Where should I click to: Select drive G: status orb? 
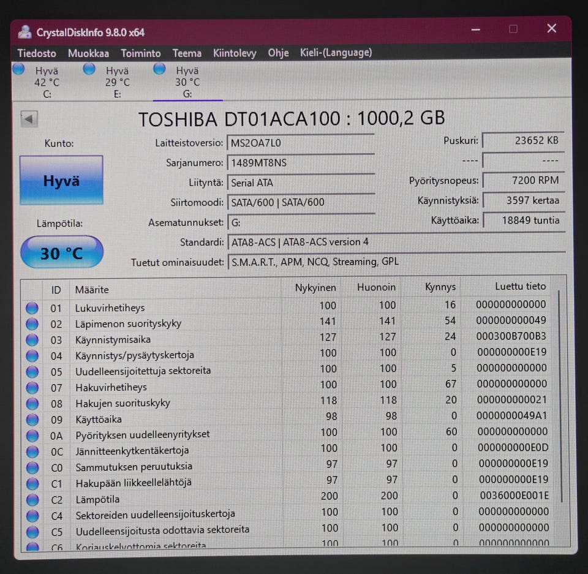pos(160,69)
